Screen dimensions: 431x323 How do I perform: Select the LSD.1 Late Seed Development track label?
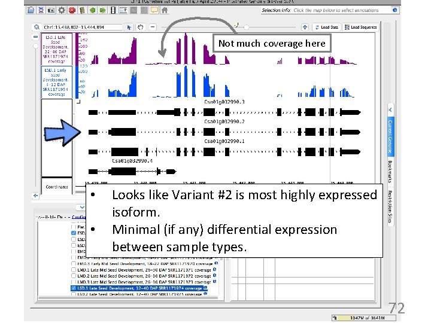[x=57, y=49]
